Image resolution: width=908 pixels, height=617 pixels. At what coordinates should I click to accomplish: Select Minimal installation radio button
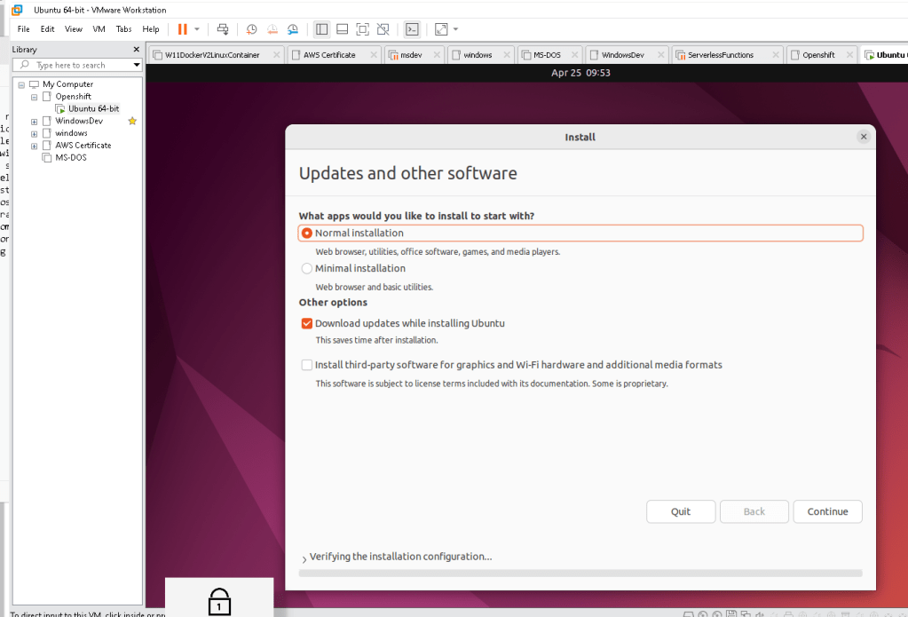tap(307, 268)
